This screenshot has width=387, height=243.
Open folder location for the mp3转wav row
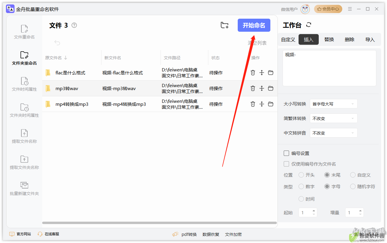tap(271, 88)
